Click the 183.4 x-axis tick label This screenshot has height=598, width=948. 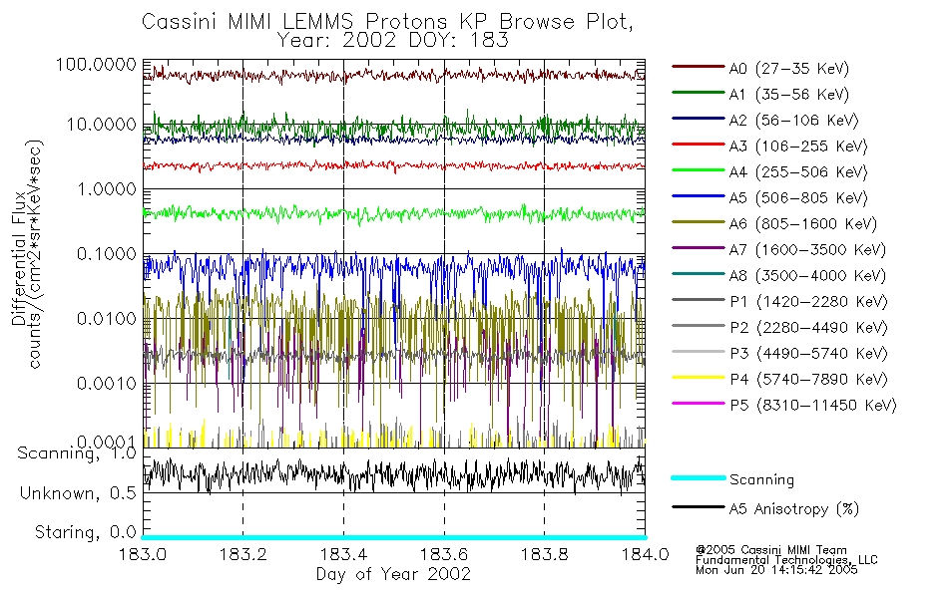[x=343, y=554]
